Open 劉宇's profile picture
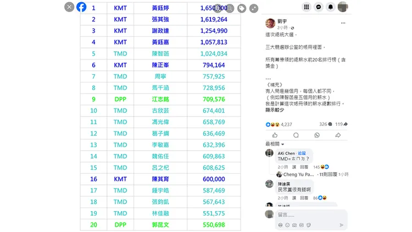 270,23
